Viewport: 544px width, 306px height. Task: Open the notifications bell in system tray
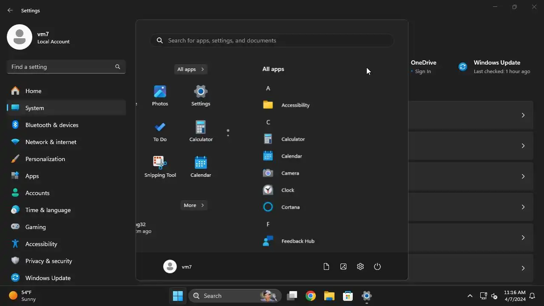coord(532,296)
